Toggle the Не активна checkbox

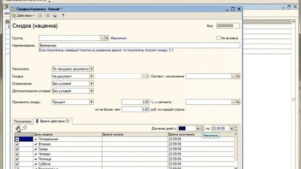[218, 38]
